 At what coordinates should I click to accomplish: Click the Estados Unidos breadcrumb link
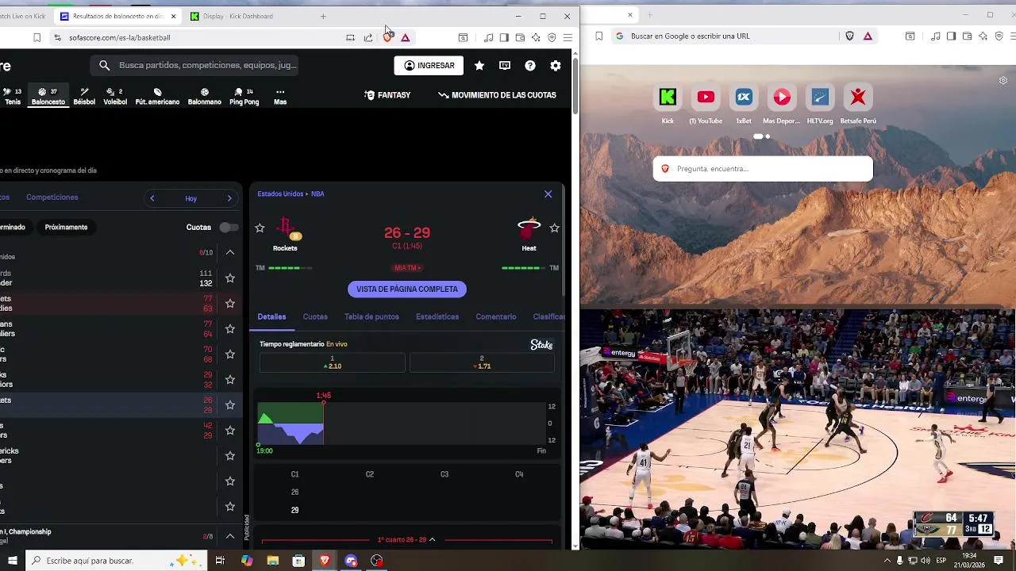(x=280, y=194)
